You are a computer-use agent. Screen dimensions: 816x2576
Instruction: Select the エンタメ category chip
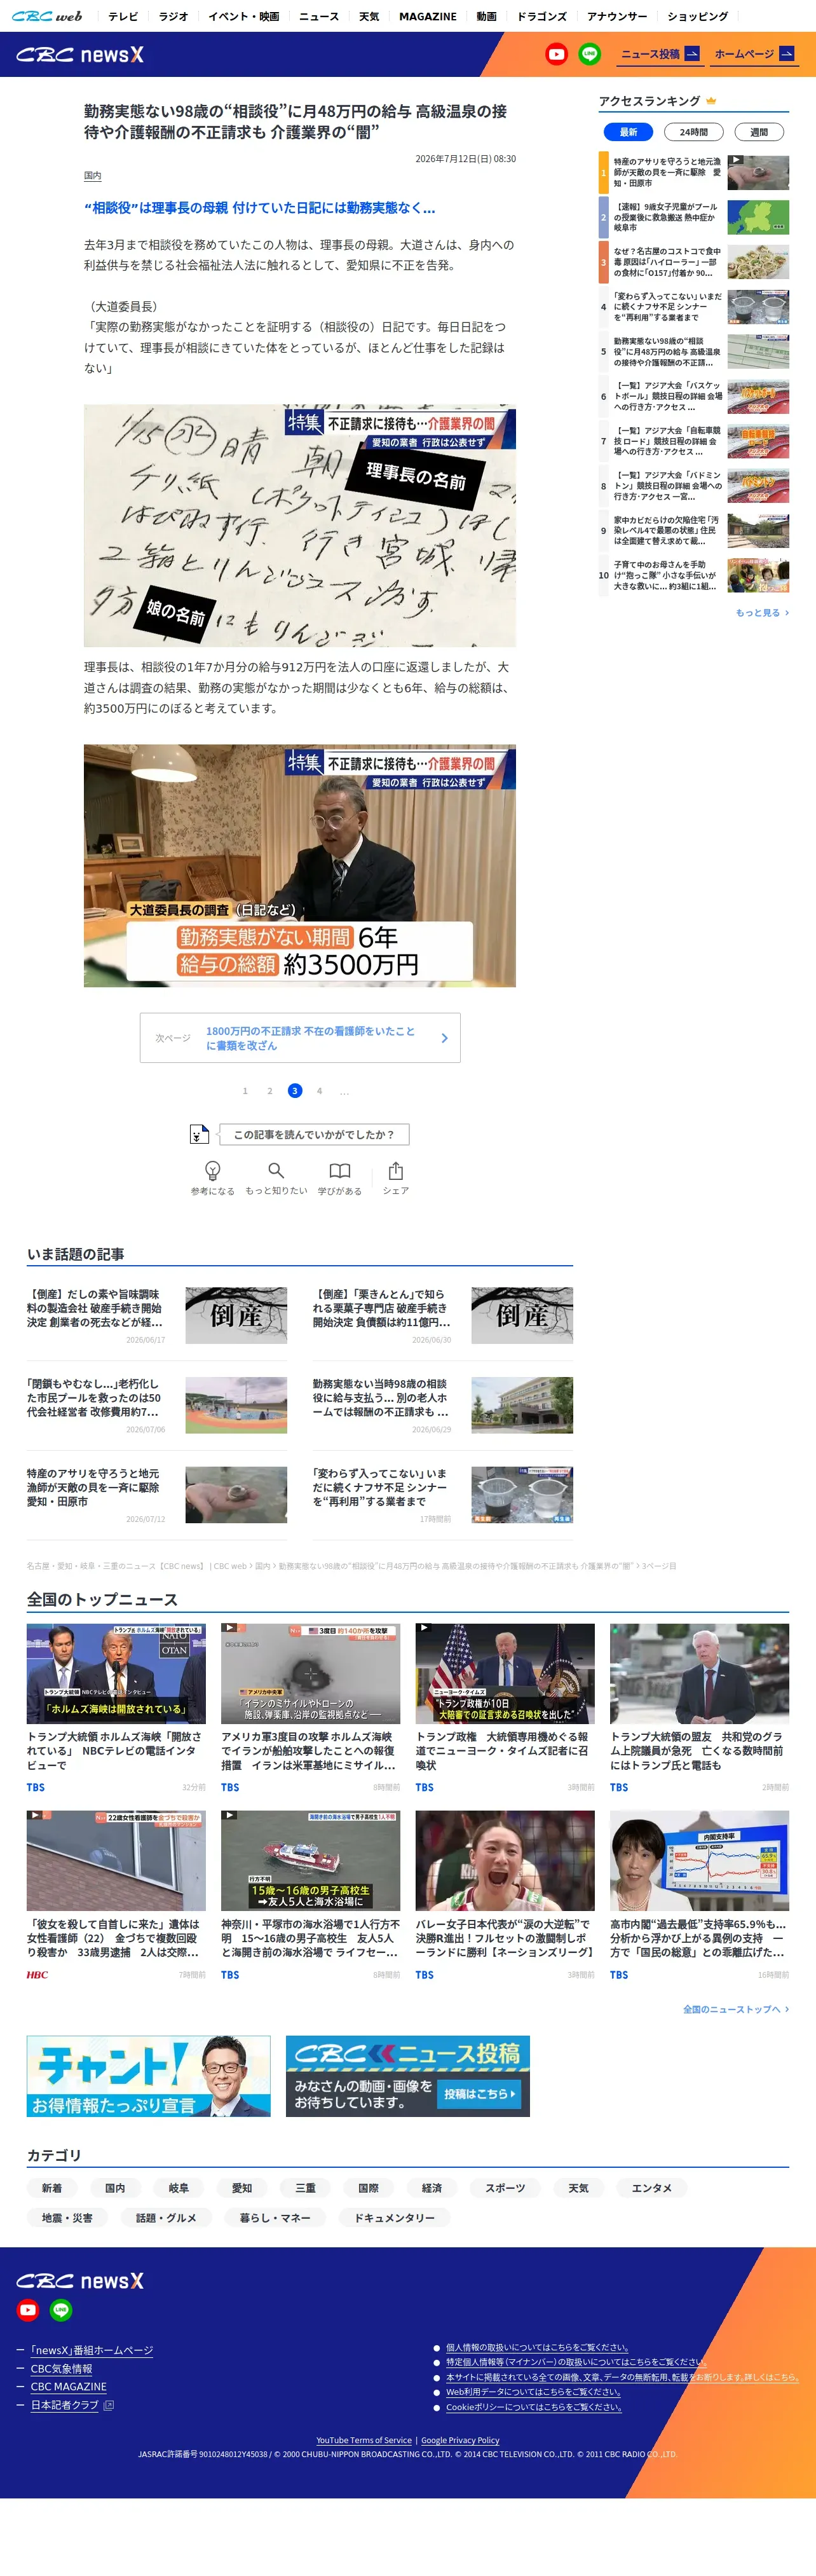[x=652, y=2188]
